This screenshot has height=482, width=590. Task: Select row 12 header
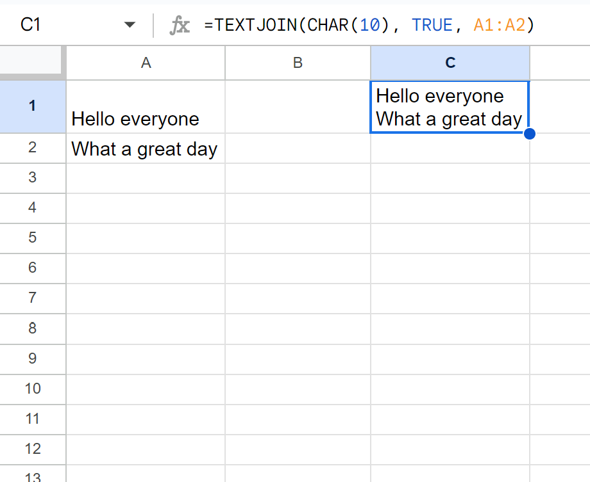33,449
